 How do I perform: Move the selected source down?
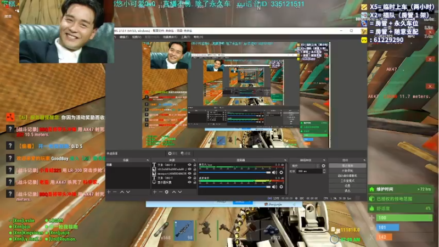click(180, 192)
